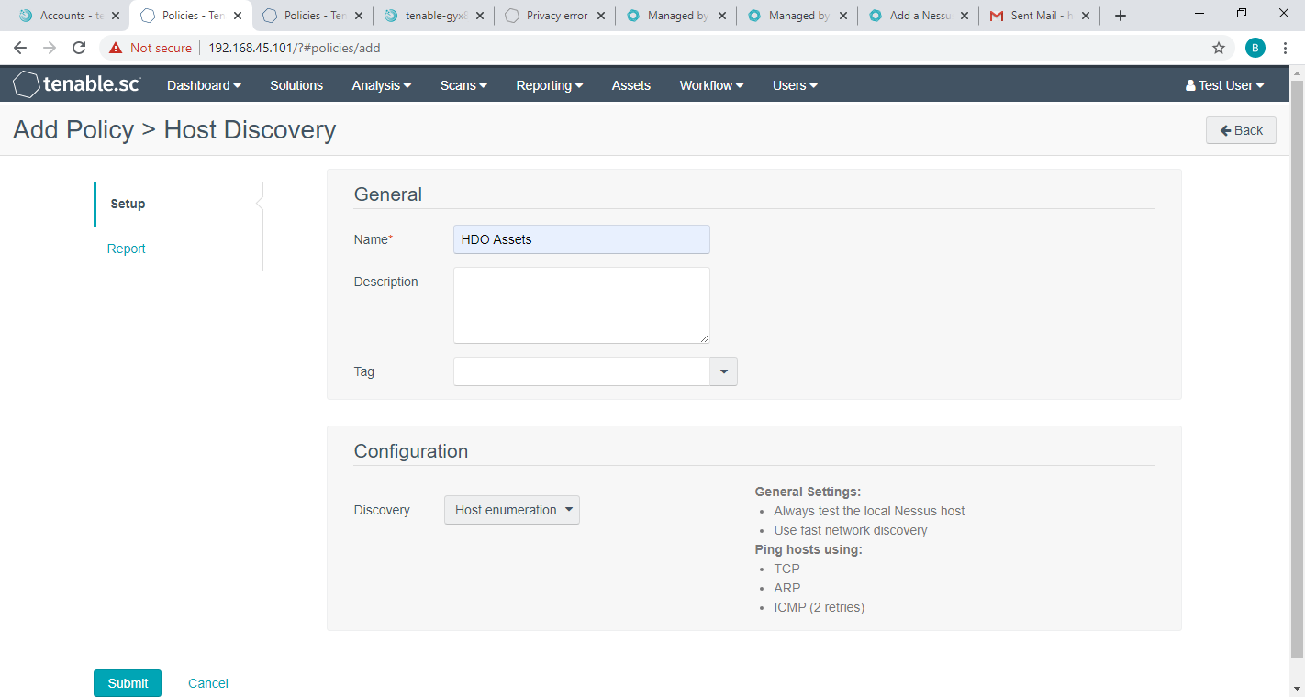The height and width of the screenshot is (697, 1305).
Task: Click the Back button
Action: tap(1241, 130)
